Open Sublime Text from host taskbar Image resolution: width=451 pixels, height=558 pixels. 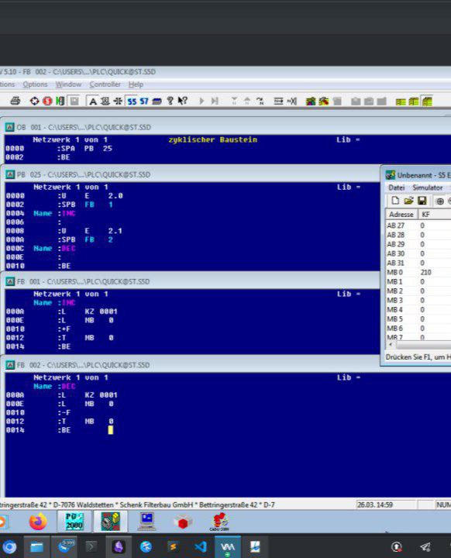173,546
